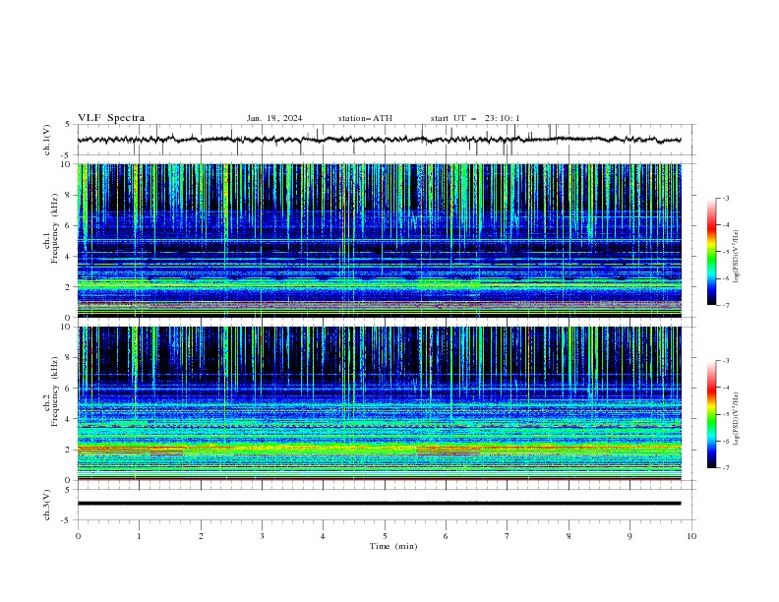Click the "ch.3(V)" axis label
779x602 pixels.
click(47, 505)
